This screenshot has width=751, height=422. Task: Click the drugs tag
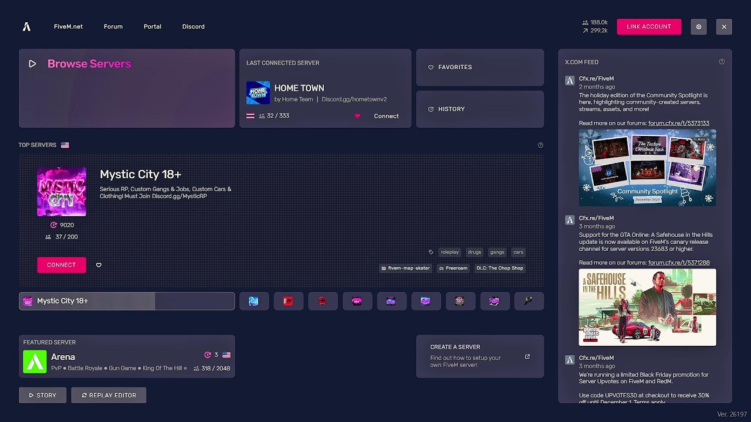click(475, 252)
